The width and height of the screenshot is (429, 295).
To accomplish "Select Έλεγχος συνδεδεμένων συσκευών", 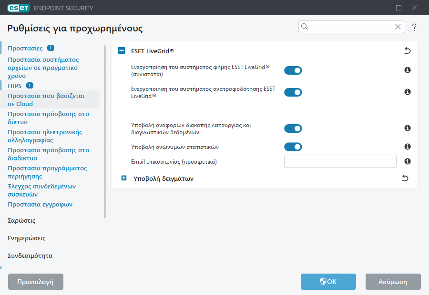I will click(41, 190).
